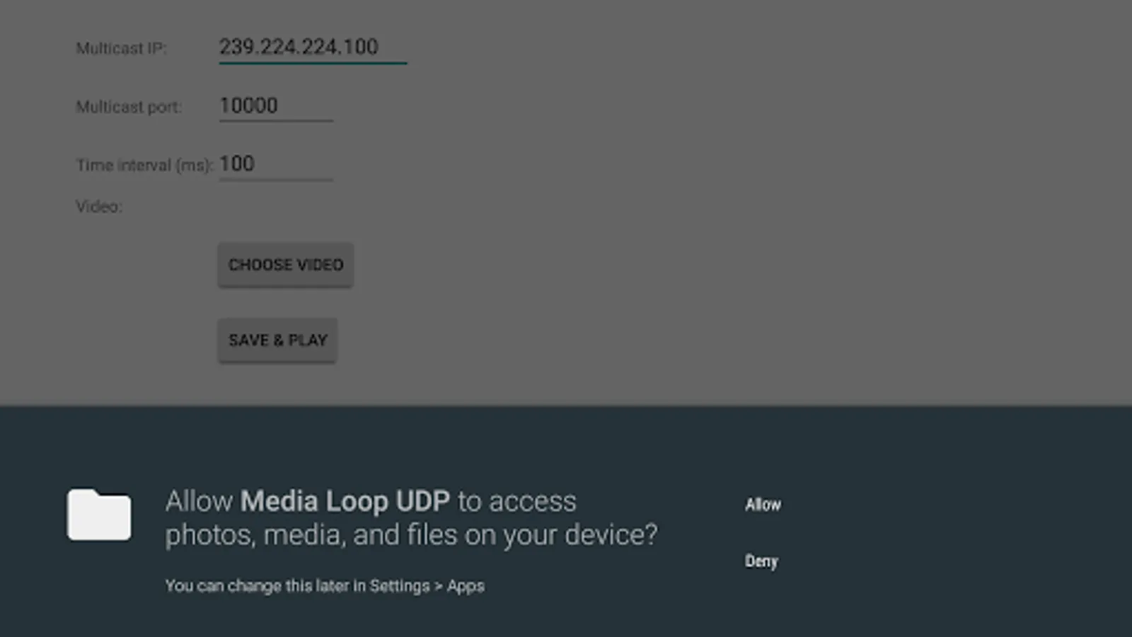Viewport: 1132px width, 637px height.
Task: Click the Multicast port field showing 10000
Action: [x=275, y=106]
